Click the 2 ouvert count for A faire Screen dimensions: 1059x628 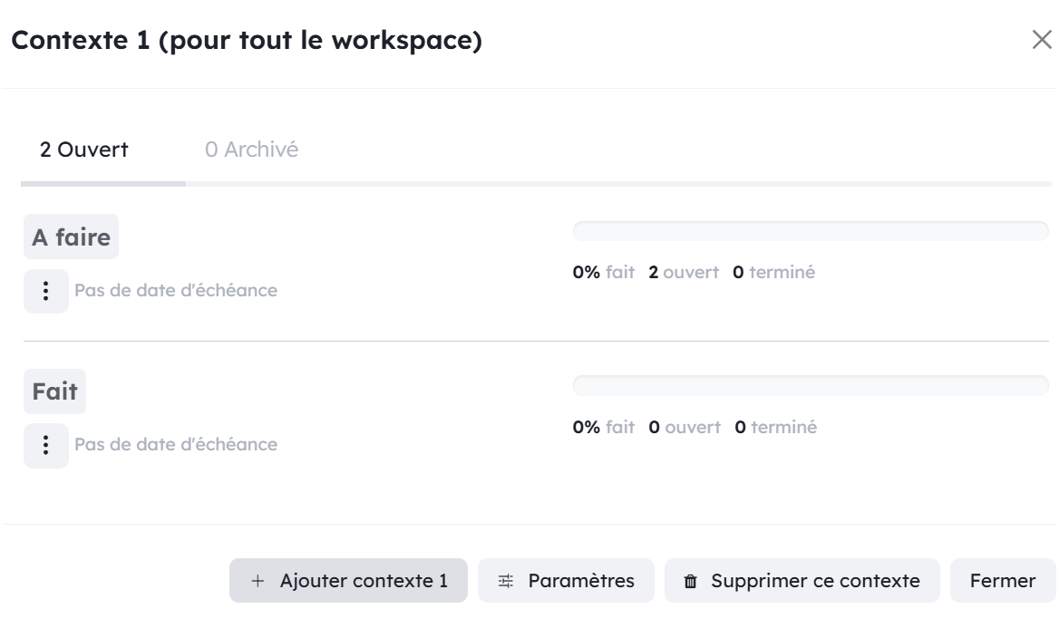click(x=684, y=272)
